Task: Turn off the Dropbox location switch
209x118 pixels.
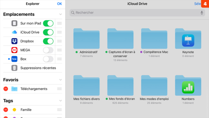Action: [48, 41]
